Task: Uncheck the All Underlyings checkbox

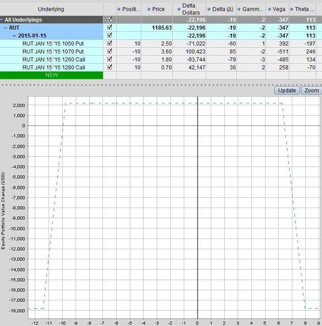Action: pyautogui.click(x=110, y=19)
